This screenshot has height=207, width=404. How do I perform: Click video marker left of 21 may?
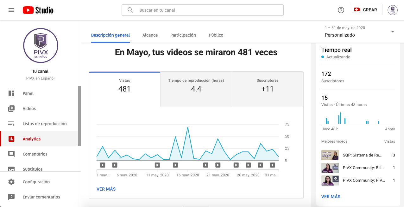206,165
